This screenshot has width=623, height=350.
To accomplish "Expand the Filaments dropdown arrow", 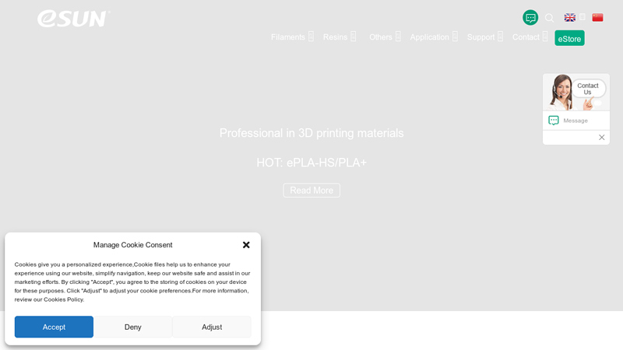I will pyautogui.click(x=311, y=37).
